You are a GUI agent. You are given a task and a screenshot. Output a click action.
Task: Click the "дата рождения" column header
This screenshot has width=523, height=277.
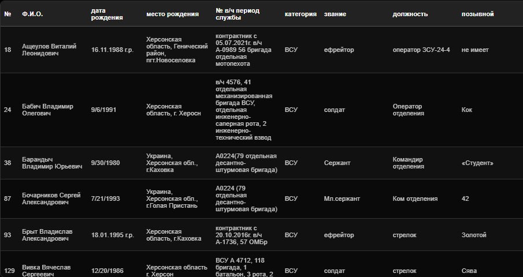coord(107,14)
